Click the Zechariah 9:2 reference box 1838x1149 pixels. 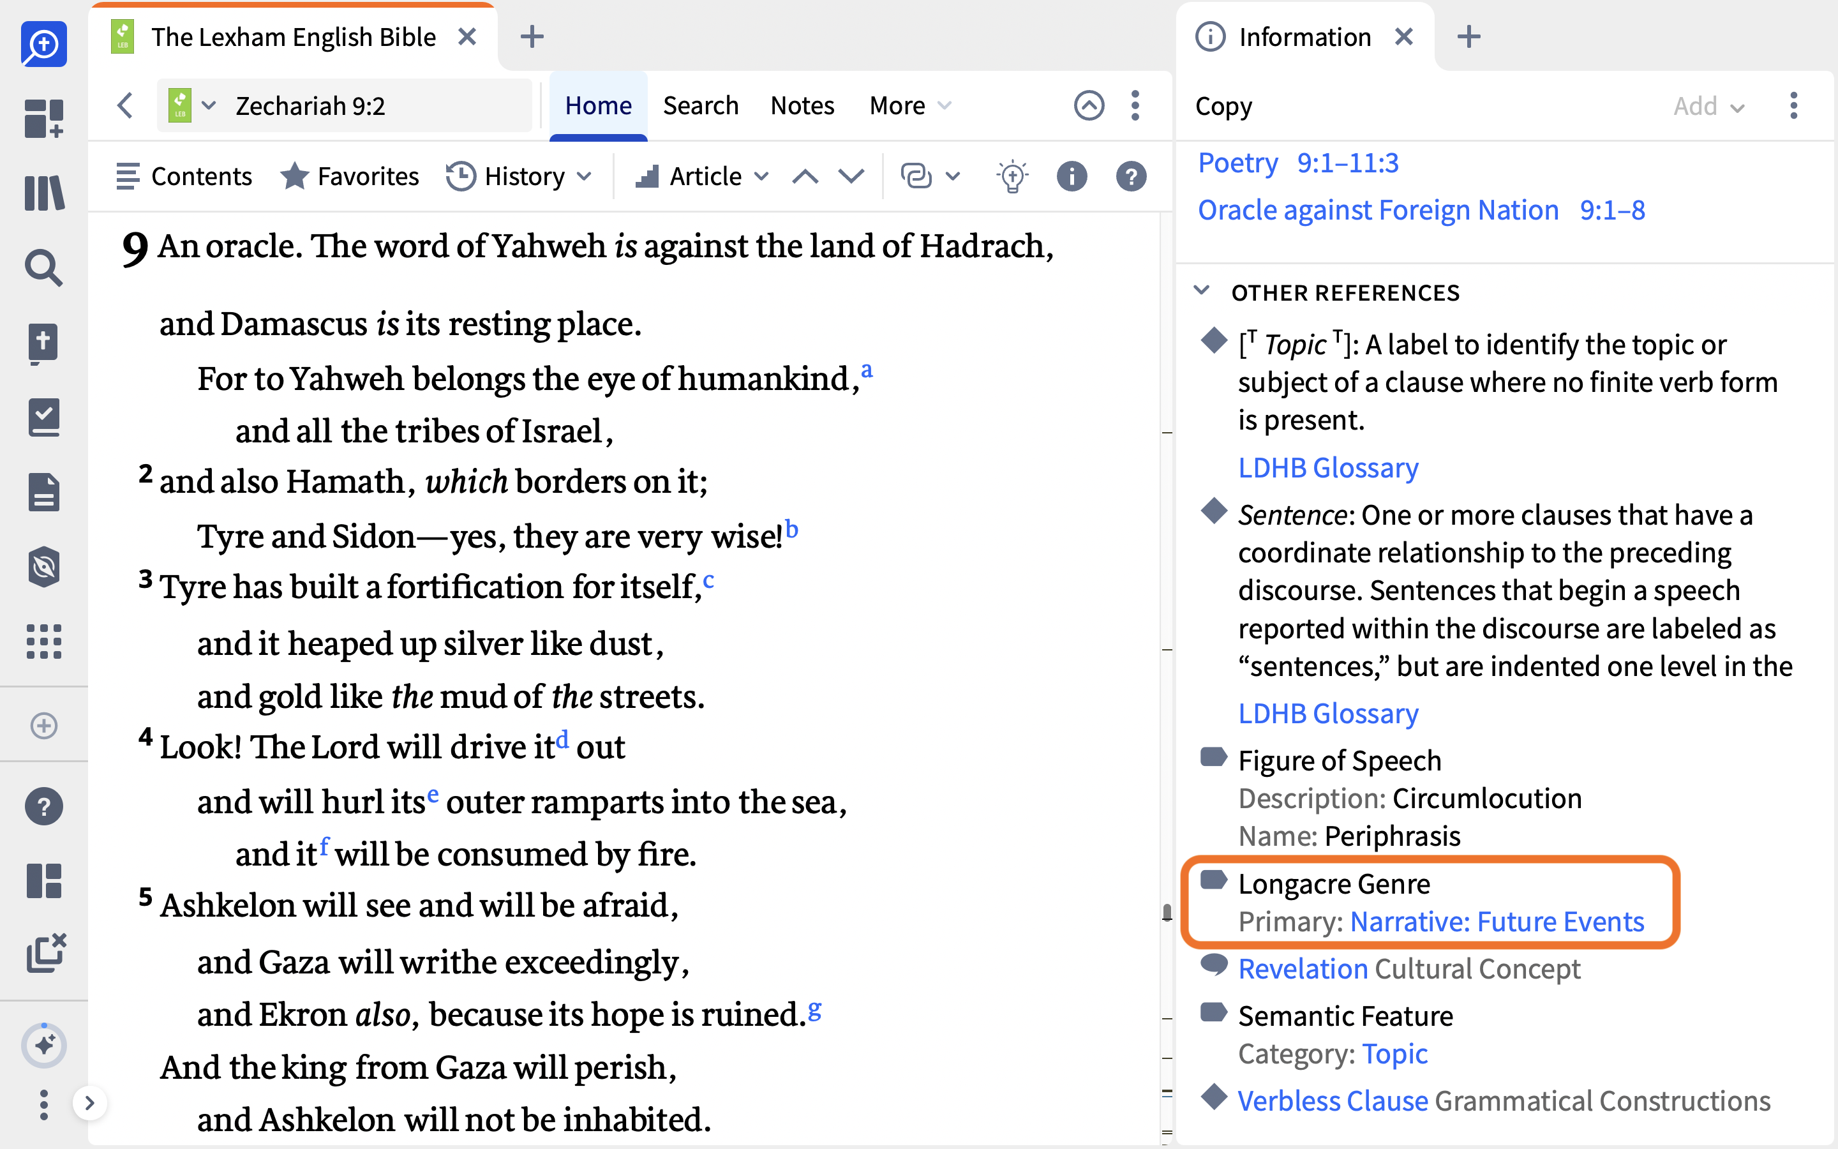coord(345,105)
